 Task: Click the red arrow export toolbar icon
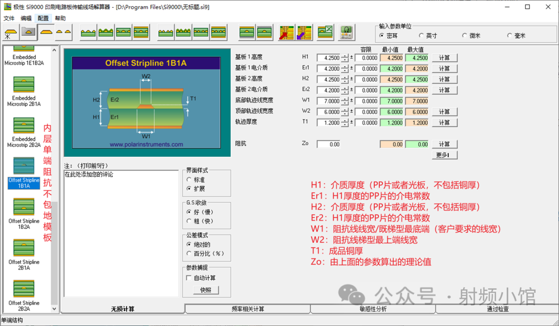coord(286,33)
